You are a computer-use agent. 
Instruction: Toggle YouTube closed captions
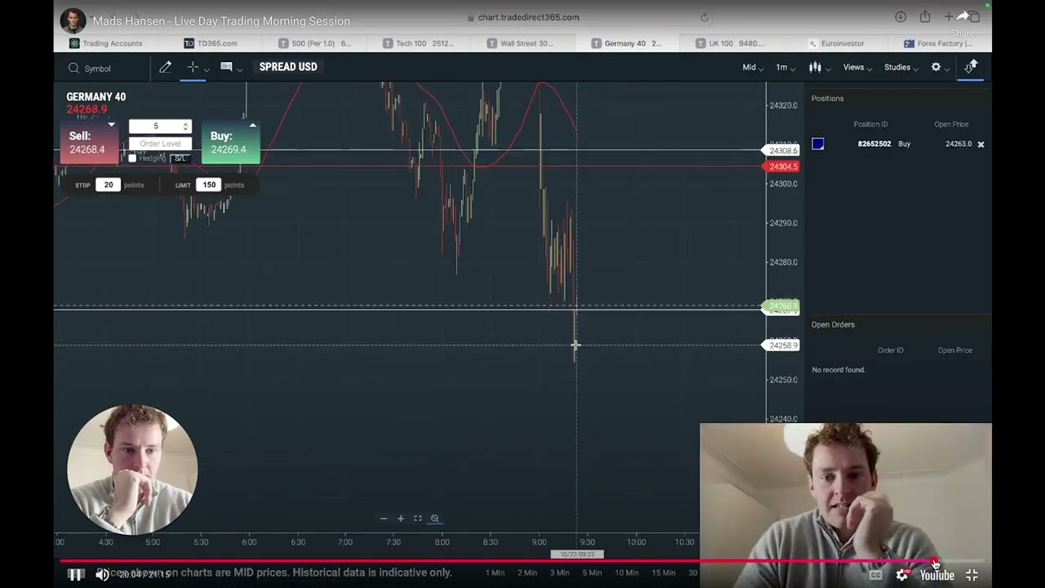point(876,575)
